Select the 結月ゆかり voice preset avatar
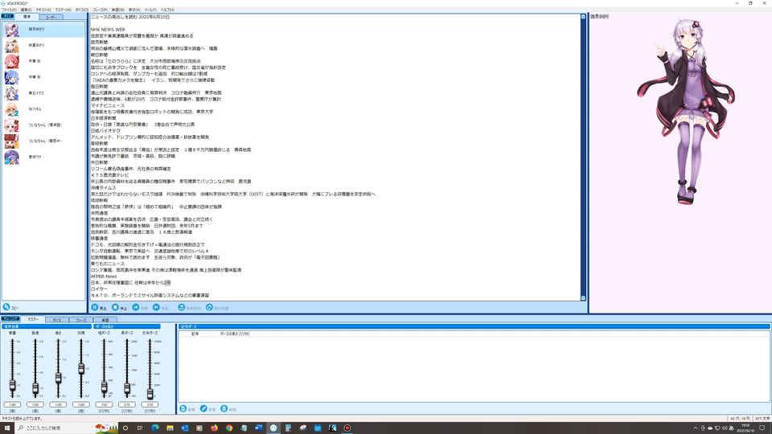 point(11,30)
